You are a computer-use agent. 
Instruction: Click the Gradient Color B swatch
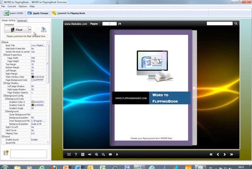(x=33, y=105)
